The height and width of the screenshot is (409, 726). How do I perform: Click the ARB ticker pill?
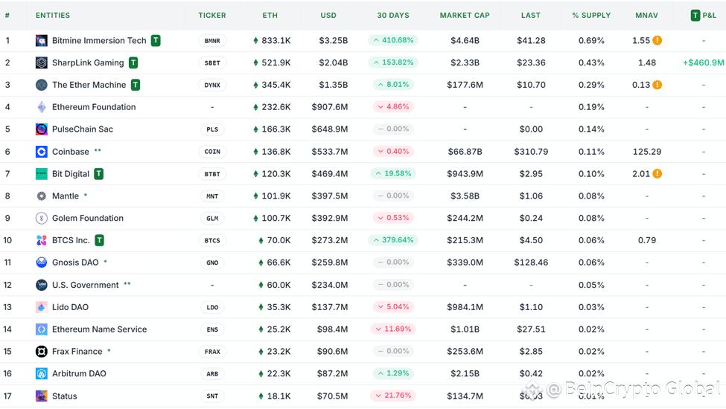tap(212, 373)
